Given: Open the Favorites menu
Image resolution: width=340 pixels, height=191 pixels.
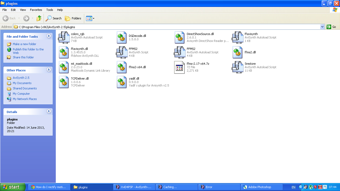Looking at the screenshot, I should pyautogui.click(x=36, y=10).
